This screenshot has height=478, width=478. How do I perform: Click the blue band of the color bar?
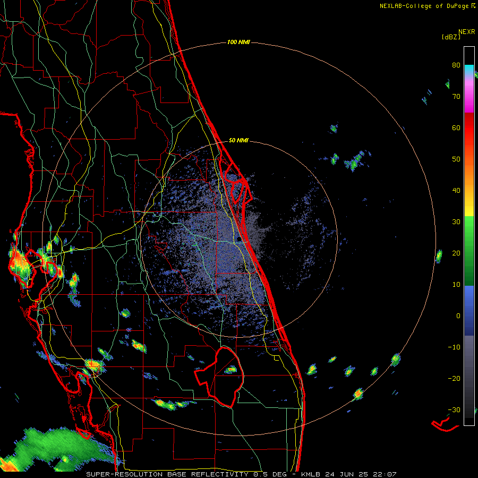[469, 310]
